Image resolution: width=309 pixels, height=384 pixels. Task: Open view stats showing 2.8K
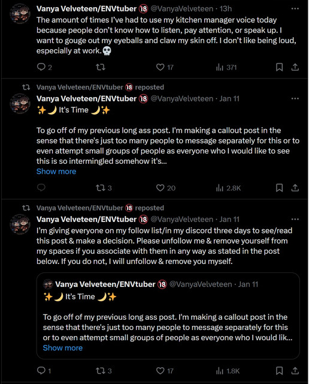(229, 188)
